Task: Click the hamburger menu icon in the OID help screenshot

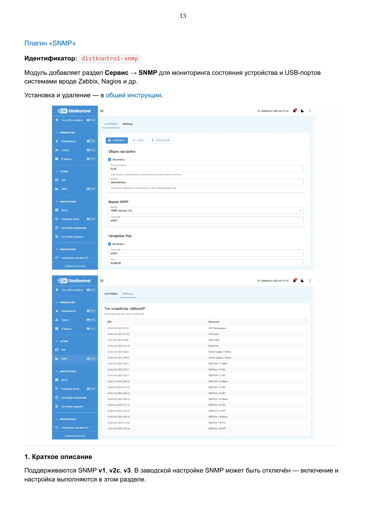Action: [102, 281]
